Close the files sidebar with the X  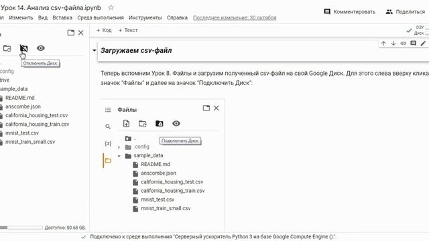(x=80, y=33)
